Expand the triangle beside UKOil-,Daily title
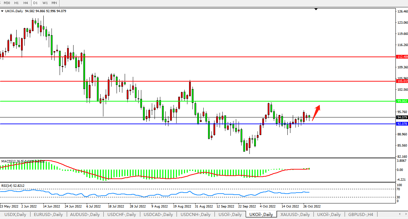The width and height of the screenshot is (408, 219). click(x=2, y=11)
